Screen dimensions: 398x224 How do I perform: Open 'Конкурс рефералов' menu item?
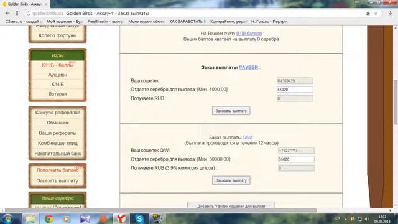(x=57, y=113)
